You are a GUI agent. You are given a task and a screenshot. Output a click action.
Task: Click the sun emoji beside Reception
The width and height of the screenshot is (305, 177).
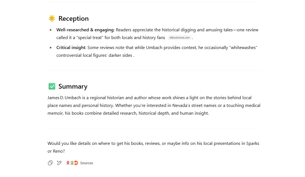click(52, 18)
